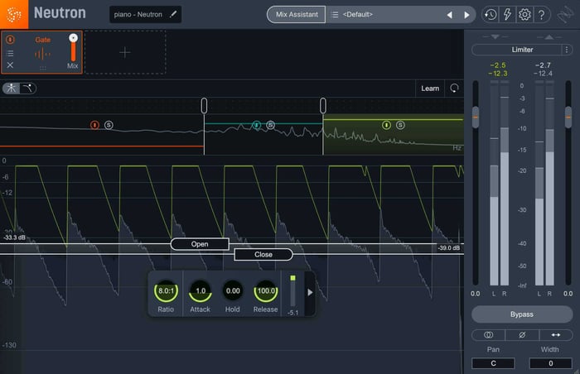Screen dimensions: 580x374
Task: Load the next preset arrow
Action: tap(466, 15)
